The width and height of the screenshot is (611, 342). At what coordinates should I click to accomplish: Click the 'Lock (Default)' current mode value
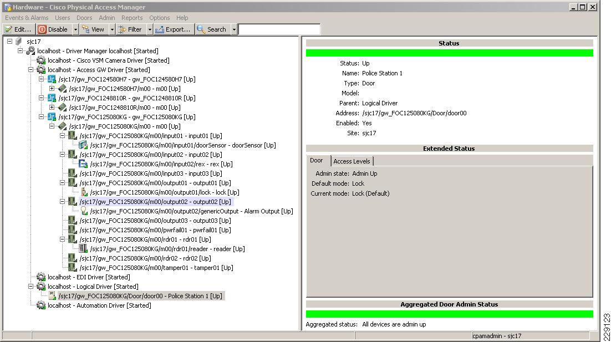coord(370,193)
